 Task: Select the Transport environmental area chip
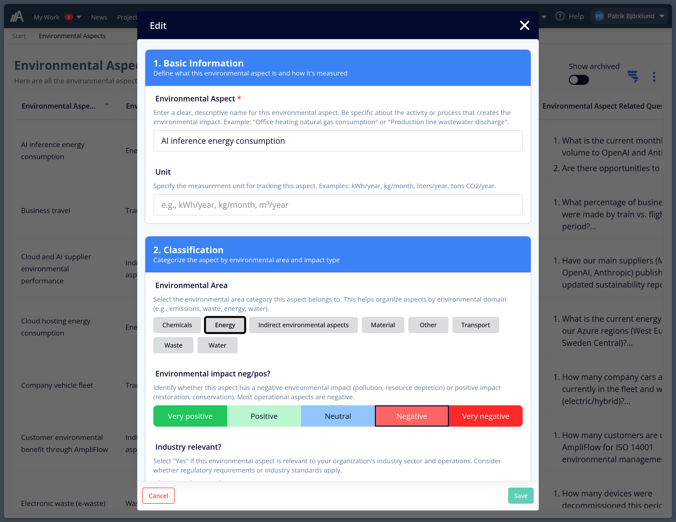coord(475,325)
